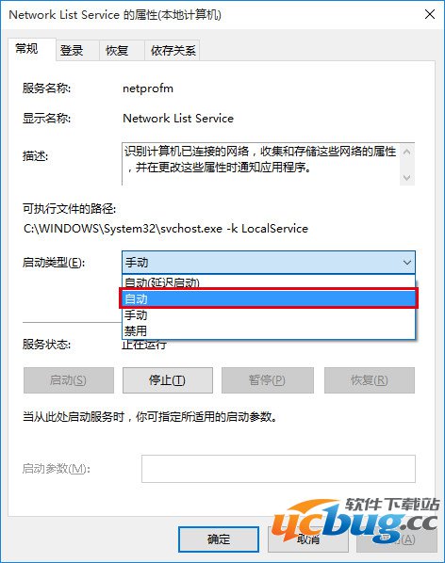Click inside the description text box
This screenshot has width=445, height=563.
261,164
